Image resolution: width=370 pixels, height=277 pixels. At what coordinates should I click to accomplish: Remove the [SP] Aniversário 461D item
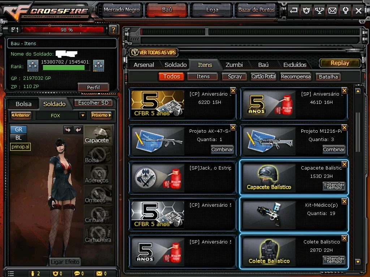click(x=344, y=91)
